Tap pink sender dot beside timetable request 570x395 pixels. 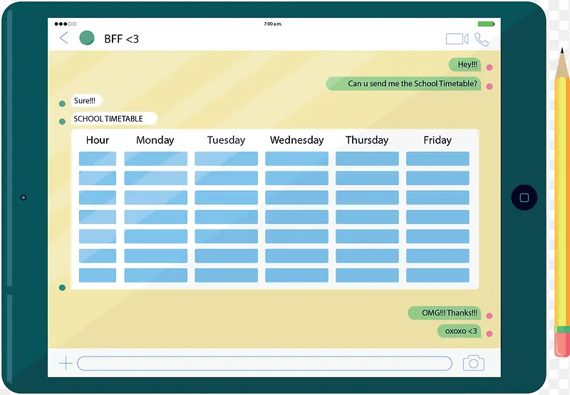tap(489, 86)
